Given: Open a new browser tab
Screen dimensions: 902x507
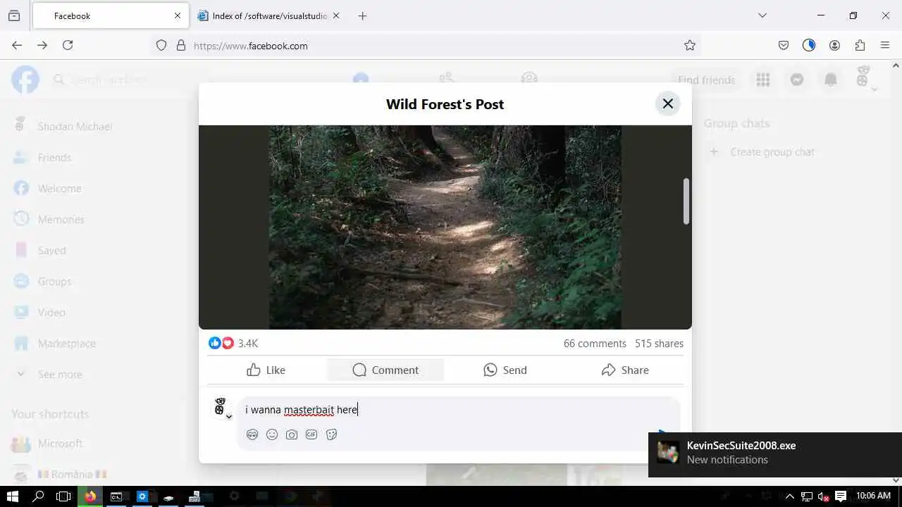Looking at the screenshot, I should pyautogui.click(x=362, y=15).
